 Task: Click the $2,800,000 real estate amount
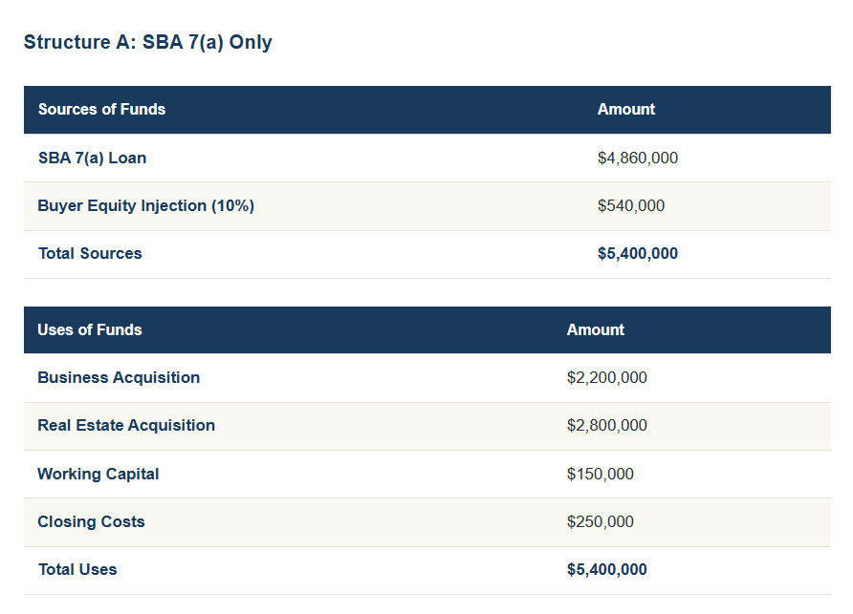[607, 425]
